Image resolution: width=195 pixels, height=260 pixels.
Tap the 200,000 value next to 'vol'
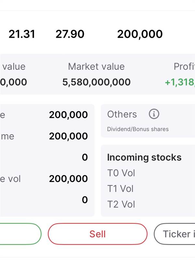(x=69, y=178)
